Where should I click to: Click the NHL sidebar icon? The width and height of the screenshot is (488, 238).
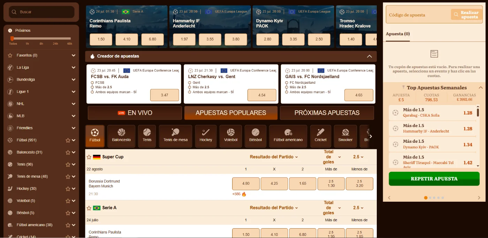click(10, 104)
